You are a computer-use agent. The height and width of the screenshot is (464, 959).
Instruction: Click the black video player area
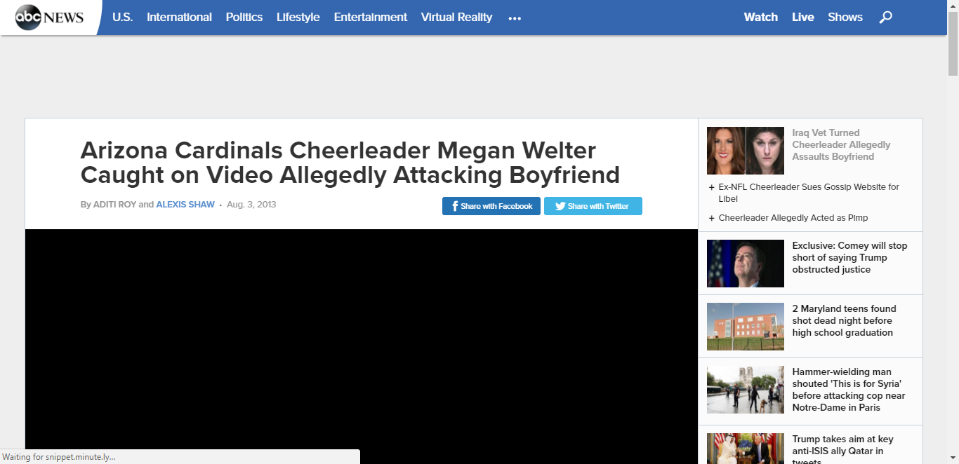(362, 346)
